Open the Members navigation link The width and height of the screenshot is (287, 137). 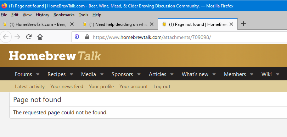235,74
